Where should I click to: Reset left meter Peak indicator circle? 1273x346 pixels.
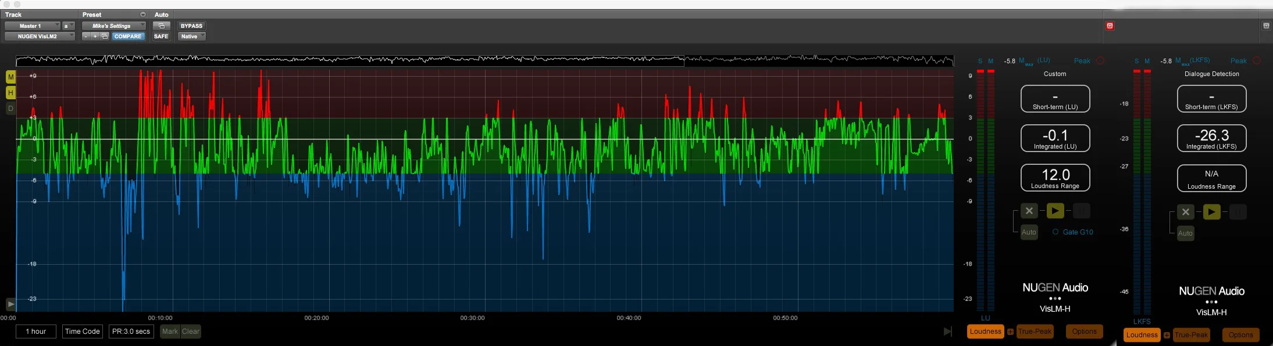click(x=1100, y=61)
